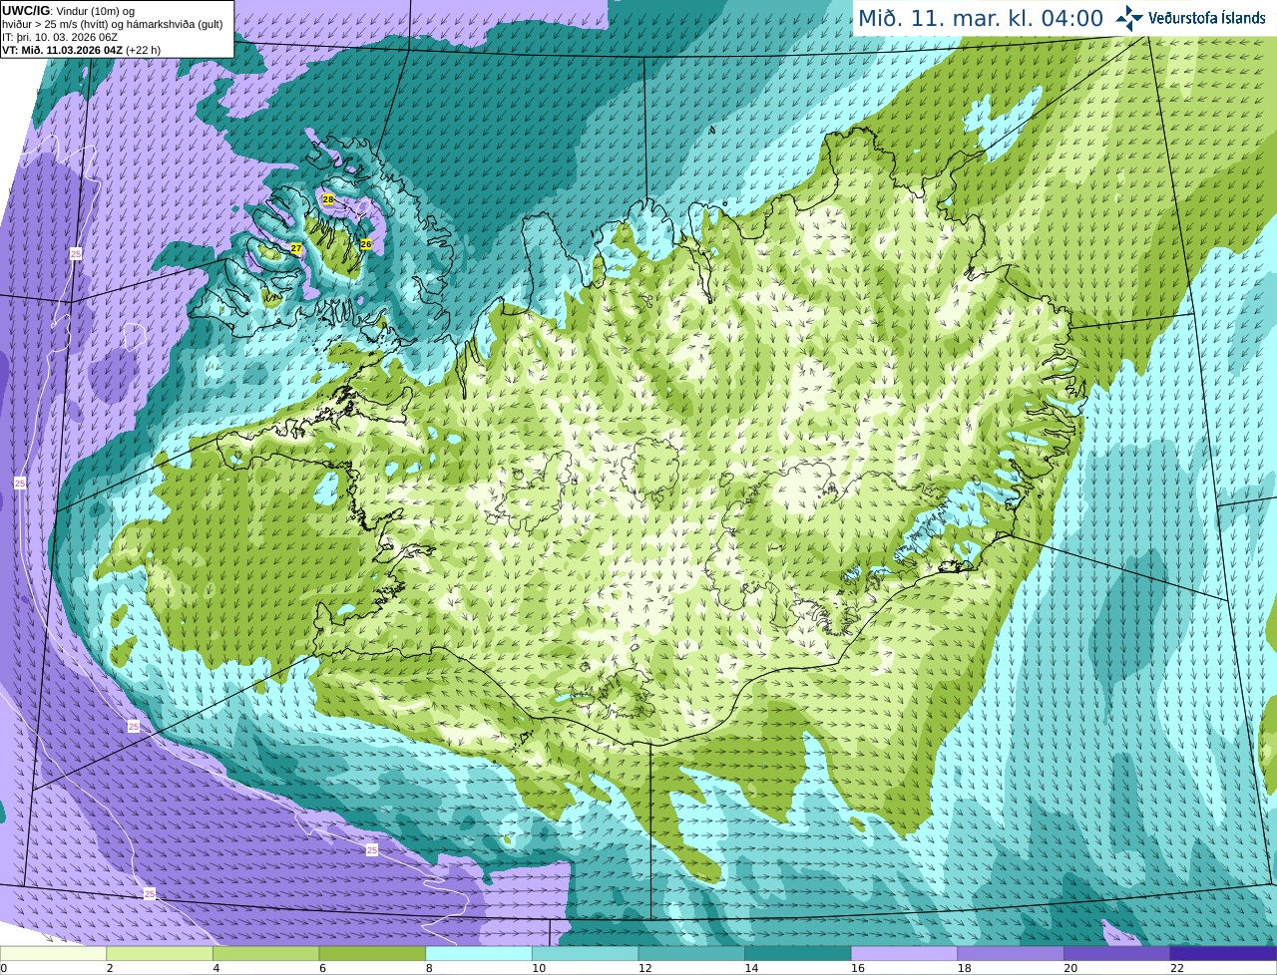Click the legend scale value 20
This screenshot has width=1277, height=975.
(1070, 968)
